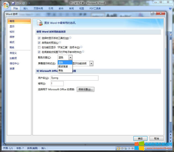Click 英语(美国) language in the status bar

(33, 148)
